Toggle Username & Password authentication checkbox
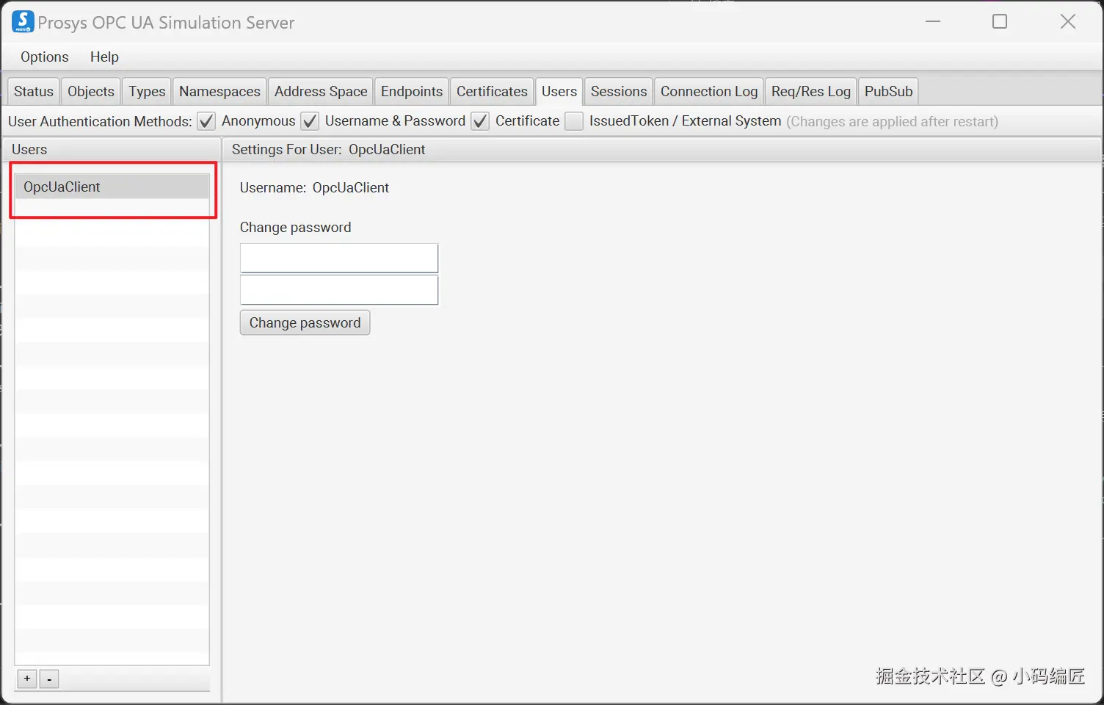The width and height of the screenshot is (1104, 705). click(310, 121)
